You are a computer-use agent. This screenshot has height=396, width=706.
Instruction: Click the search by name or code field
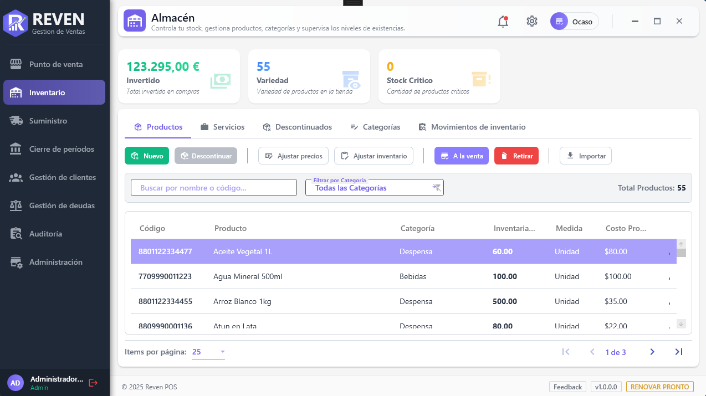[214, 188]
